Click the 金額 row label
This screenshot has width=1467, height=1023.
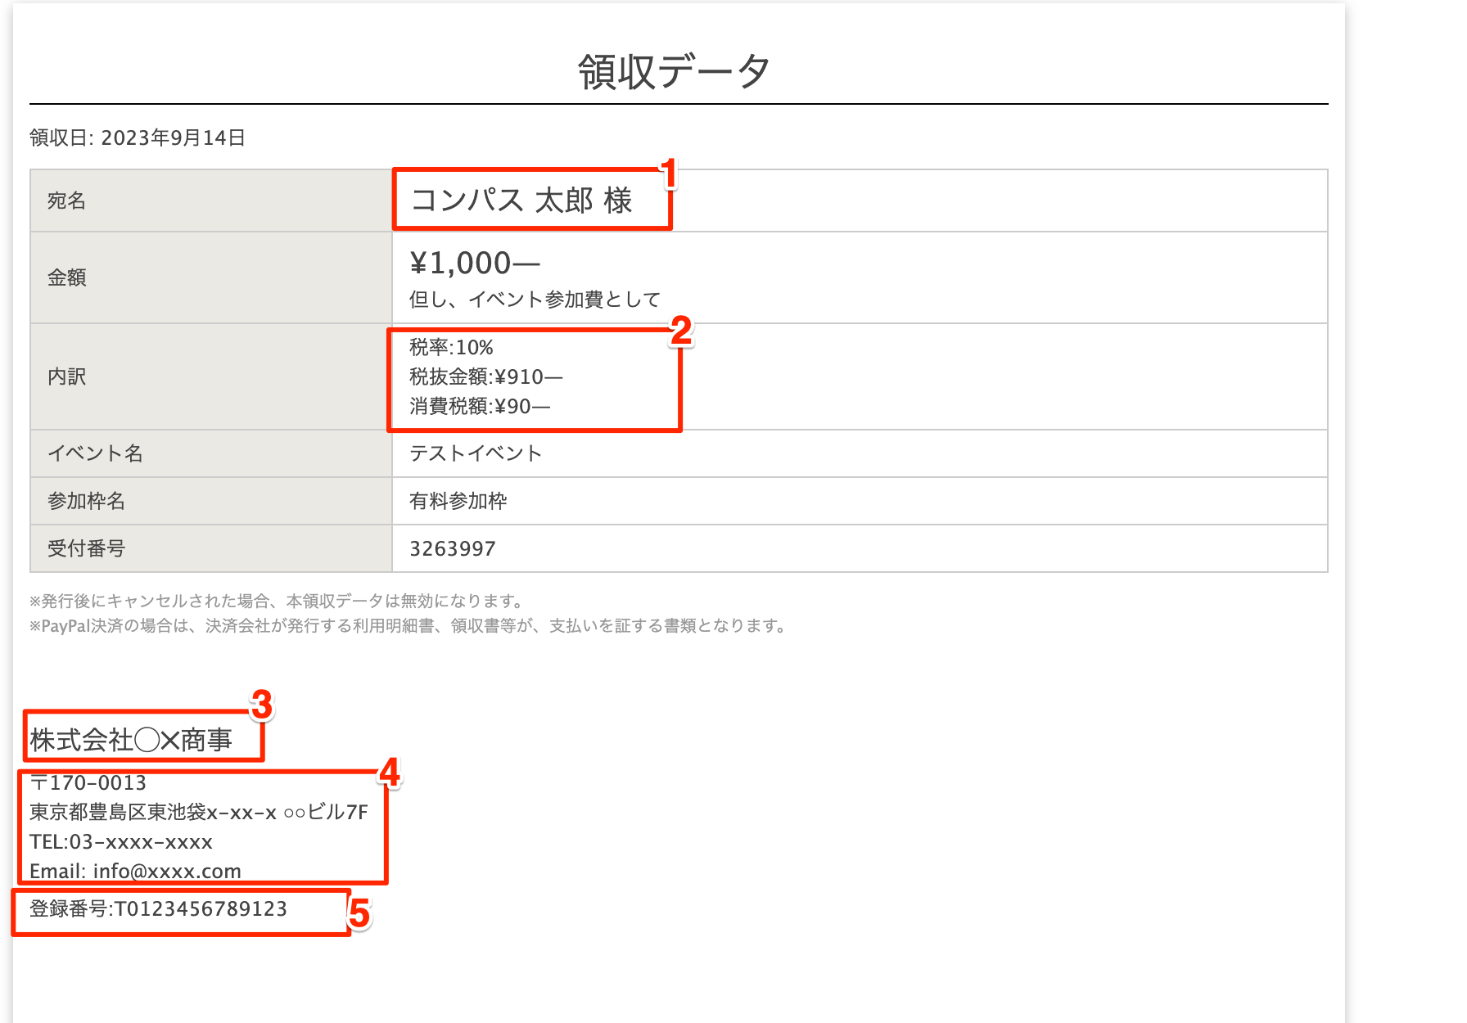pos(66,277)
